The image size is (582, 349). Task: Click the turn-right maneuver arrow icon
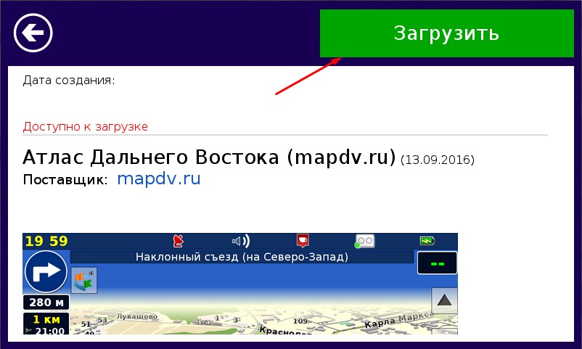[x=46, y=272]
